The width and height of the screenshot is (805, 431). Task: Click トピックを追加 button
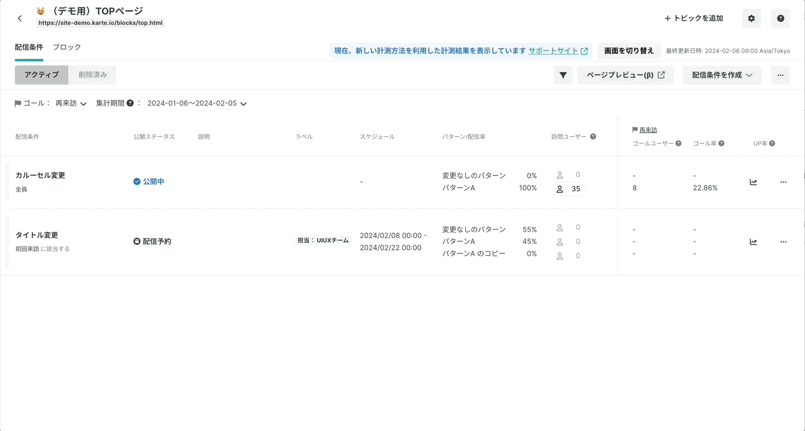coord(694,18)
